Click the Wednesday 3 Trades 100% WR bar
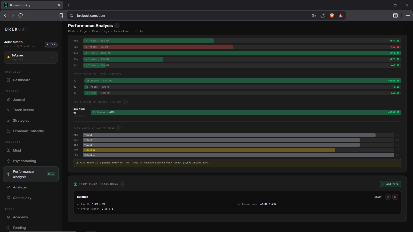Image resolution: width=413 pixels, height=232 pixels. point(242,53)
